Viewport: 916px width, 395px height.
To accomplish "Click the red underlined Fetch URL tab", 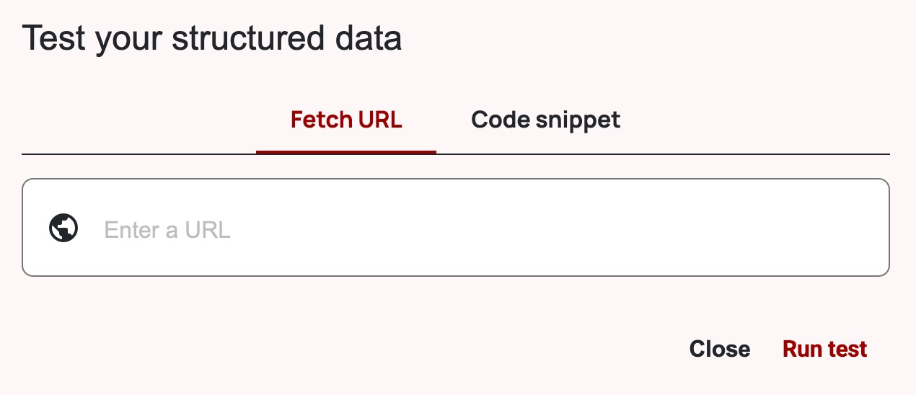I will (x=346, y=120).
